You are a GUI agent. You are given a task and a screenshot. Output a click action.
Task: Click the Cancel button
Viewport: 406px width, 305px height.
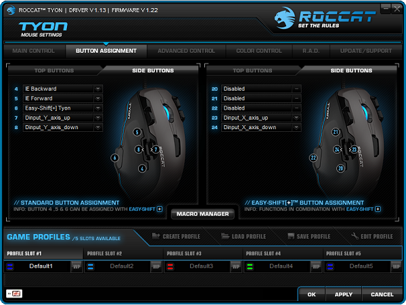pos(382,294)
